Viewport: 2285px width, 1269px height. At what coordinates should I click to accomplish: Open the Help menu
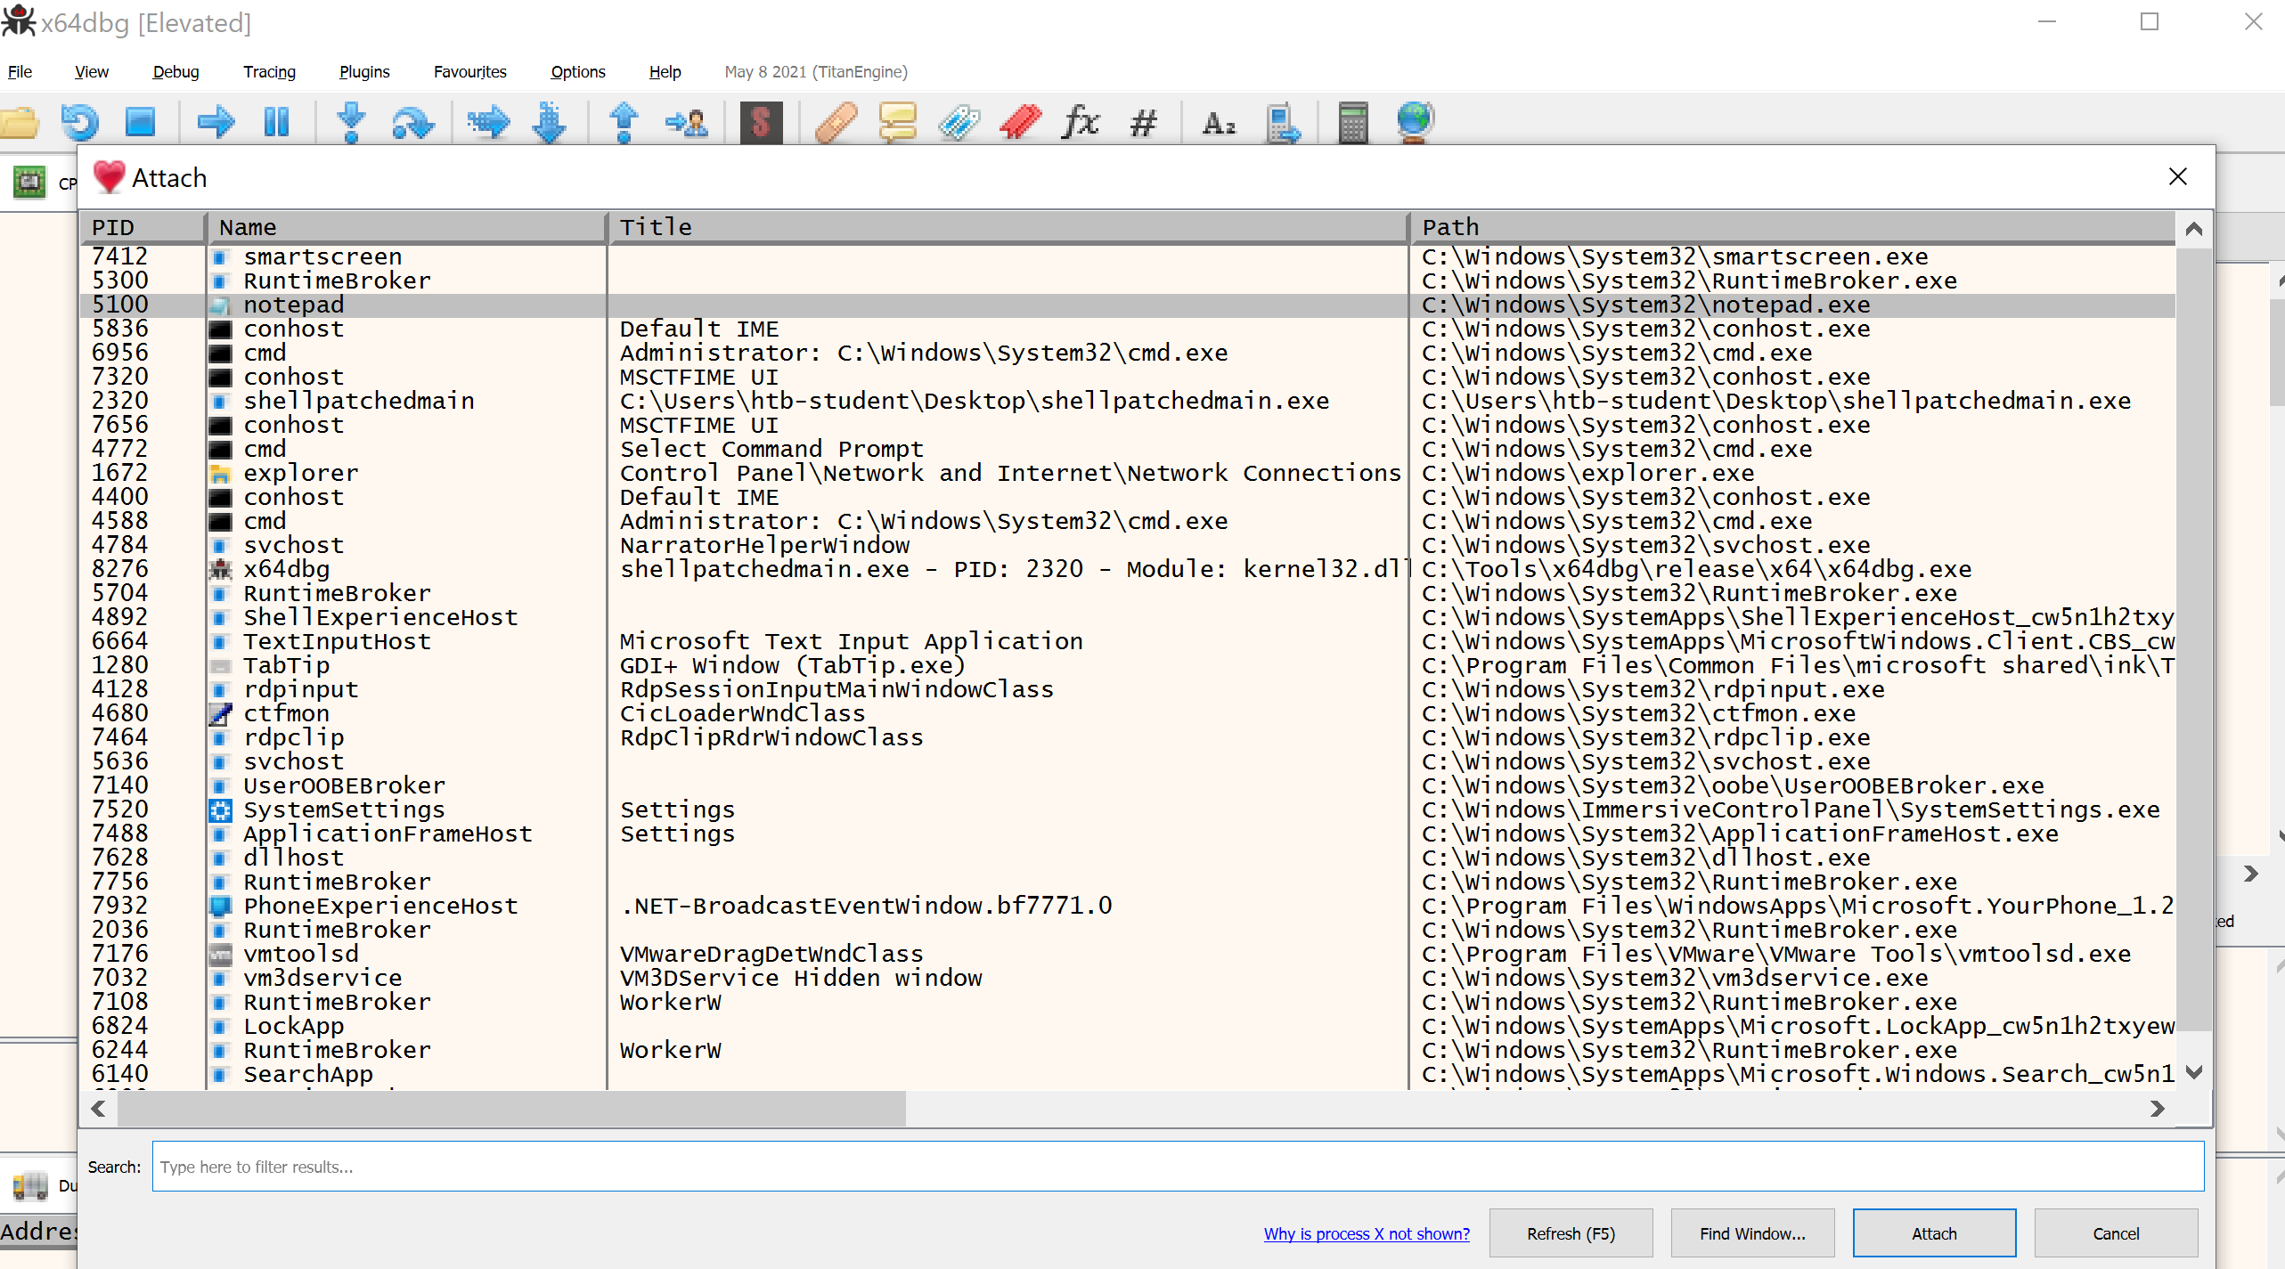coord(665,71)
